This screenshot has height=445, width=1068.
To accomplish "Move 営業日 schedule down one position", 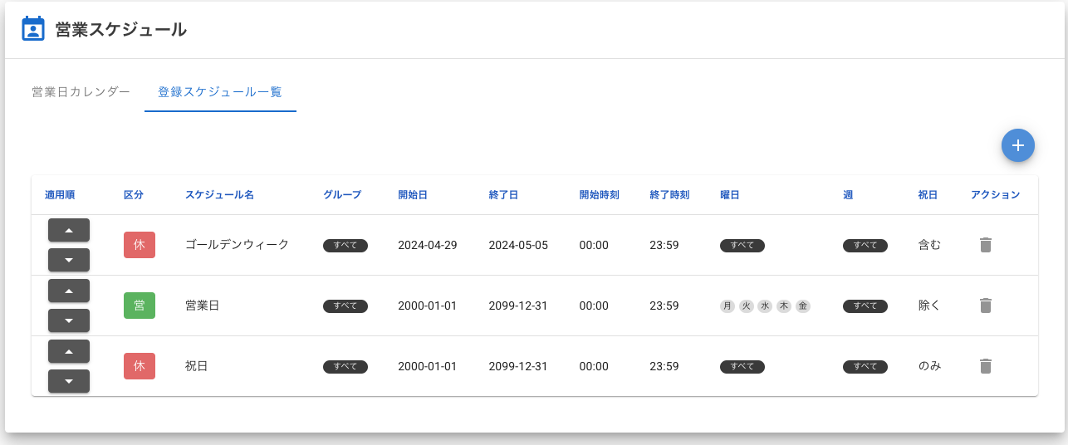I will coord(69,320).
